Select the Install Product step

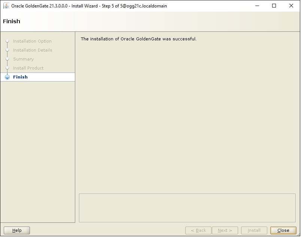pyautogui.click(x=28, y=68)
